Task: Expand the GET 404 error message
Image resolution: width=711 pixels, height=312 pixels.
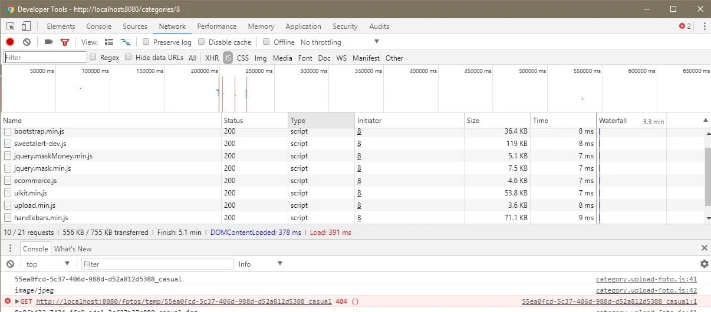Action: [17, 301]
